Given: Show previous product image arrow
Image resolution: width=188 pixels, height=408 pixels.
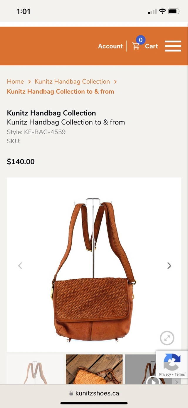Looking at the screenshot, I should point(20,266).
